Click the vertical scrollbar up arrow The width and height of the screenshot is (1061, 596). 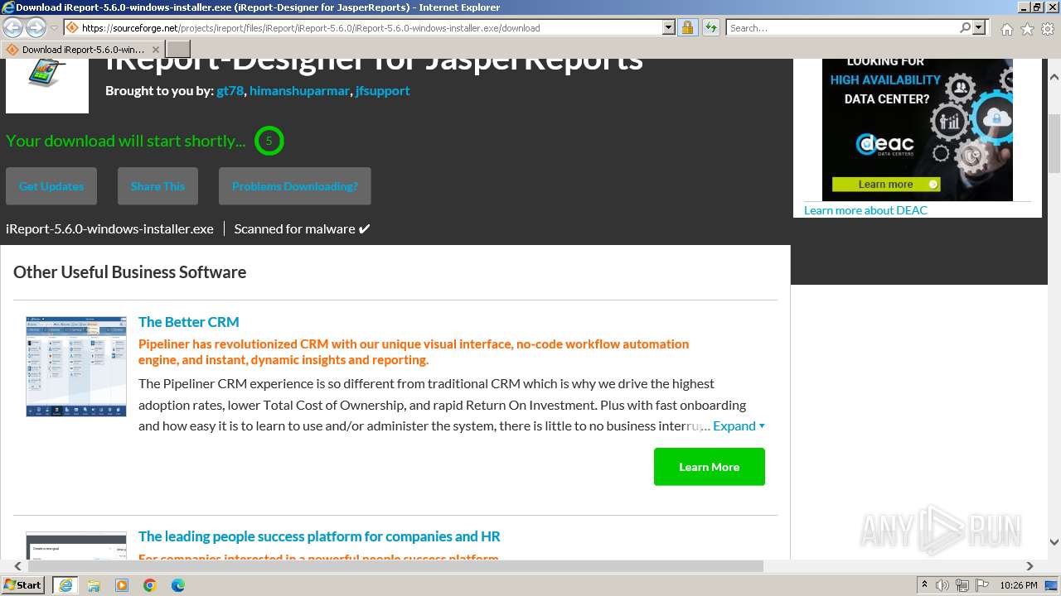(x=1054, y=77)
